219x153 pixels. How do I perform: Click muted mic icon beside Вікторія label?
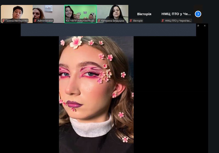pos(131,21)
